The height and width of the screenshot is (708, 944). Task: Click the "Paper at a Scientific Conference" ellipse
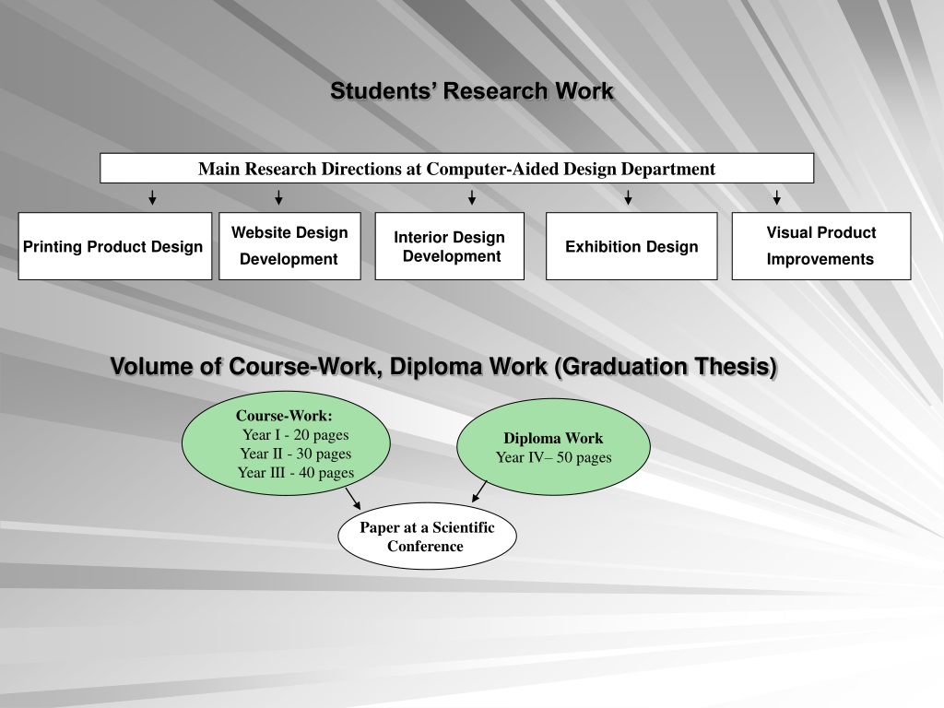click(428, 537)
